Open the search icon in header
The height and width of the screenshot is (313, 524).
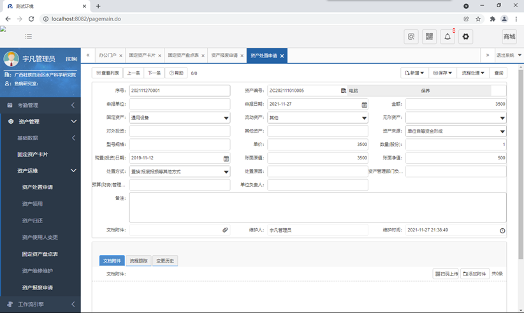click(x=411, y=36)
